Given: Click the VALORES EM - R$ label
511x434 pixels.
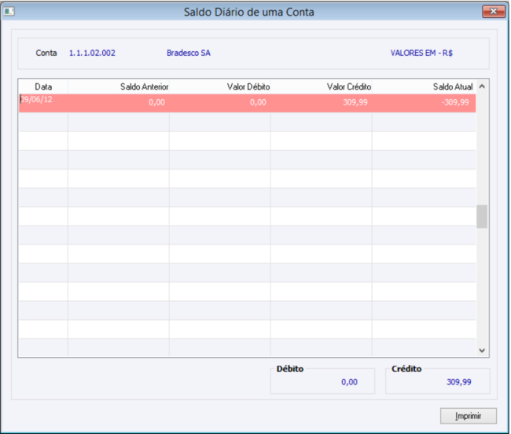Looking at the screenshot, I should pyautogui.click(x=421, y=53).
